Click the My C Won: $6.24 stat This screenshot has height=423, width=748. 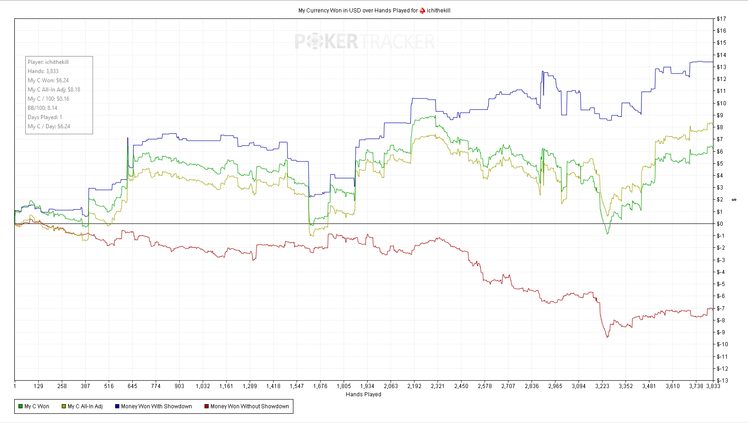pyautogui.click(x=48, y=80)
